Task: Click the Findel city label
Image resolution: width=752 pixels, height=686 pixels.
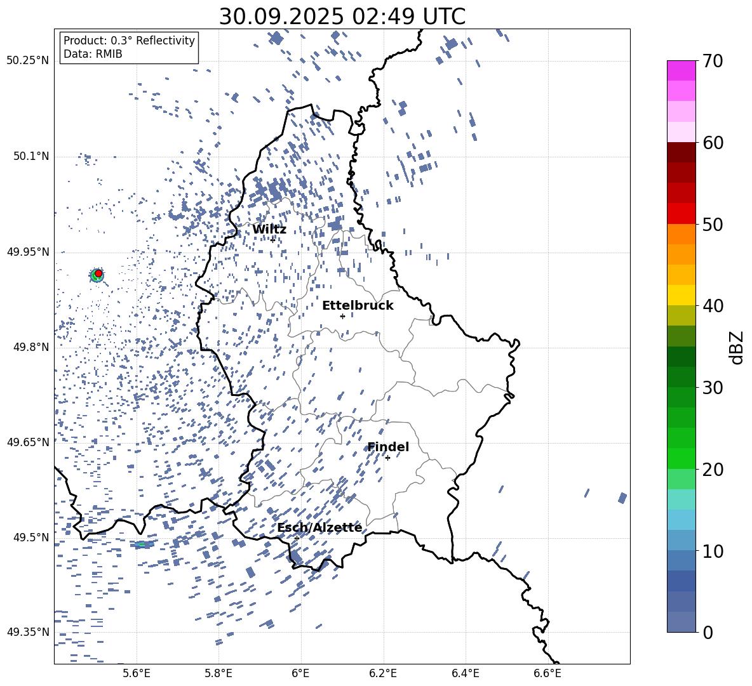Action: [388, 447]
